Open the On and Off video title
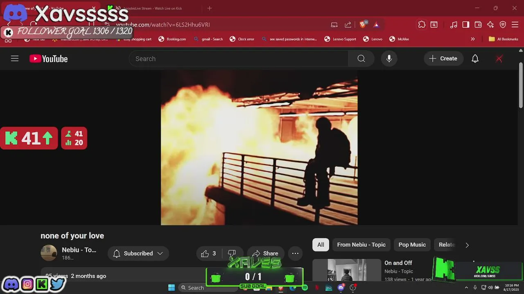The height and width of the screenshot is (294, 524). [398, 263]
